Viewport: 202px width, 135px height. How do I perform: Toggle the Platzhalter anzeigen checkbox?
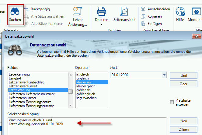click(x=172, y=103)
